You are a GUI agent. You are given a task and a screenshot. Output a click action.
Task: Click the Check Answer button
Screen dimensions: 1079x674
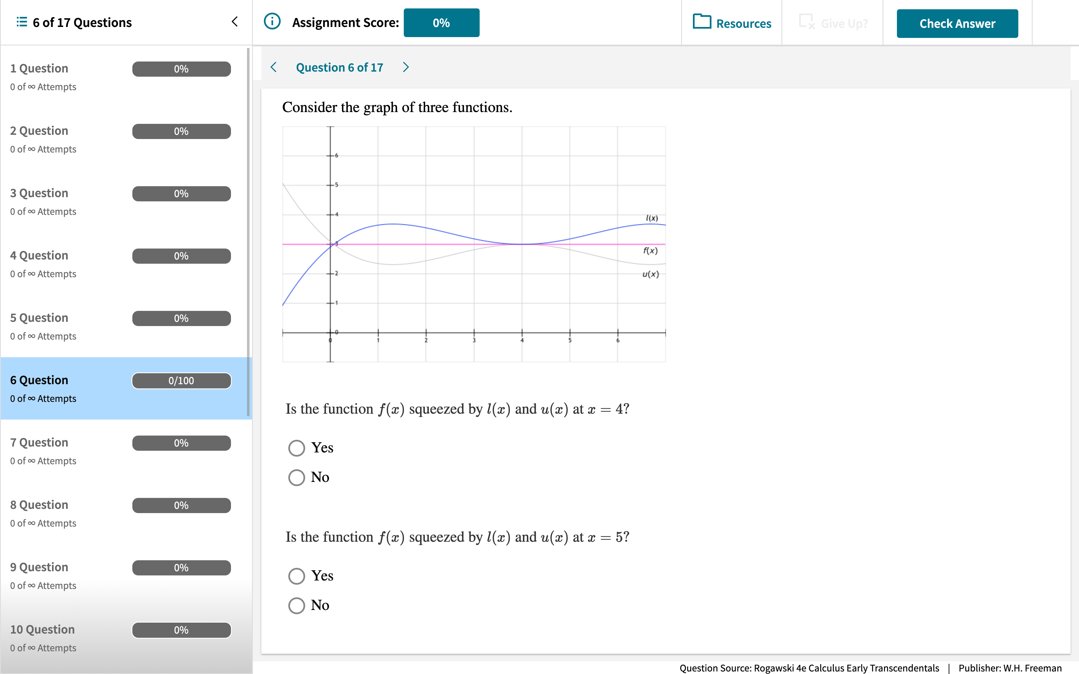[x=957, y=22]
